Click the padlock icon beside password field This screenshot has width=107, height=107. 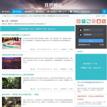click(81, 35)
